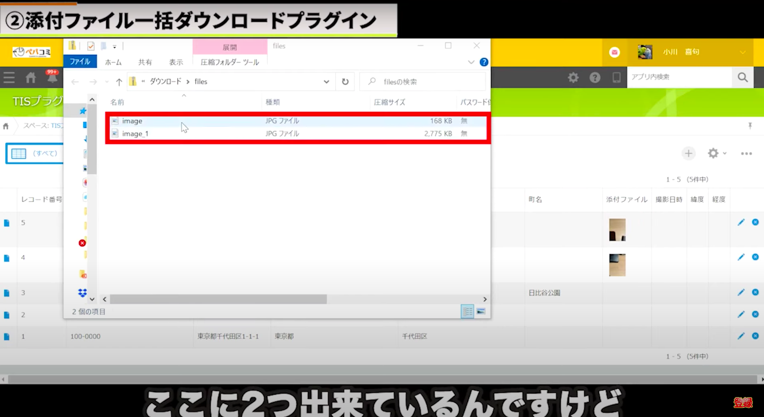
Task: Switch Explorer to large icons view
Action: pyautogui.click(x=480, y=312)
